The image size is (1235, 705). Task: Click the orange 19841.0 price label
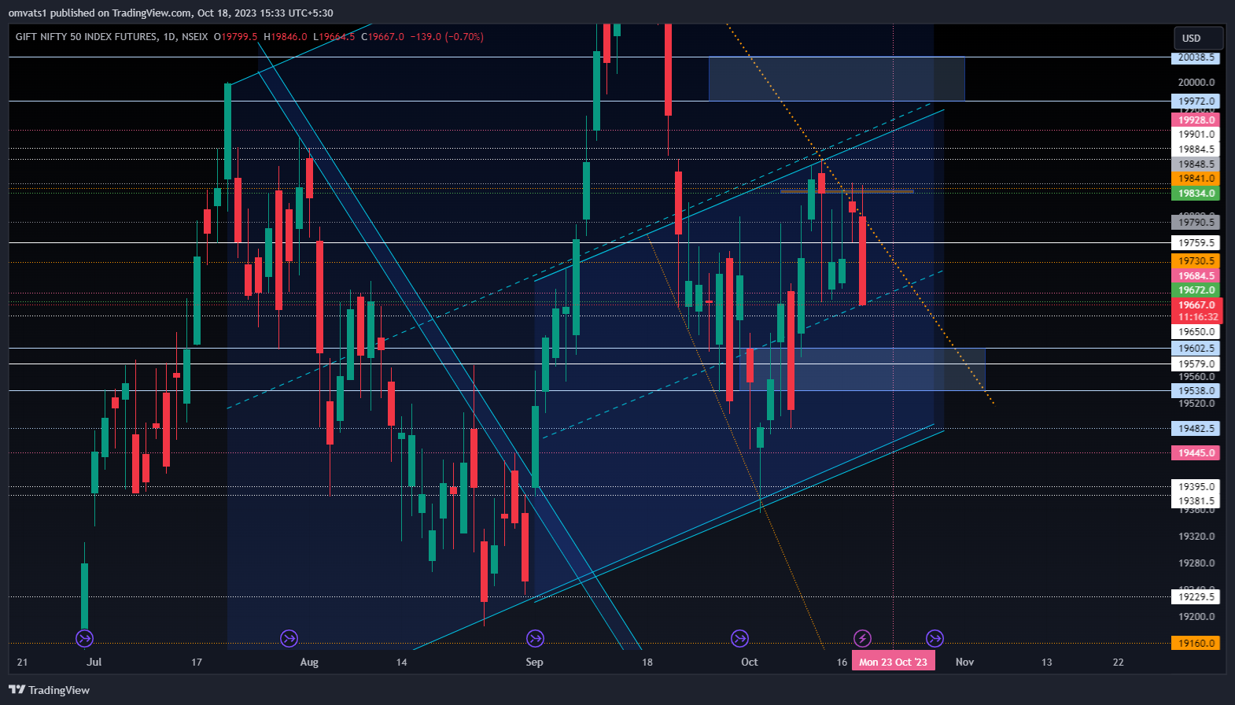[1196, 179]
